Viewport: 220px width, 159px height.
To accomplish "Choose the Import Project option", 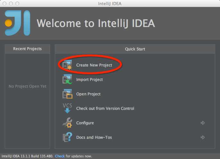I will coord(89,80).
